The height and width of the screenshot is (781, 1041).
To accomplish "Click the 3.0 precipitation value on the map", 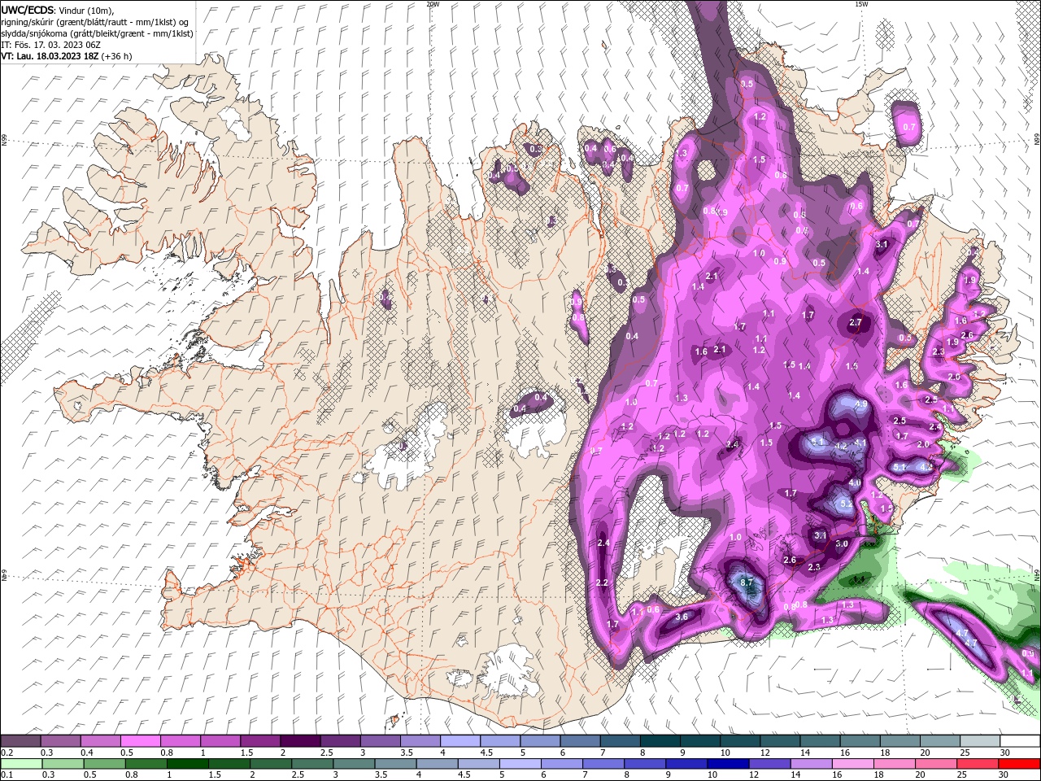I will [x=843, y=543].
